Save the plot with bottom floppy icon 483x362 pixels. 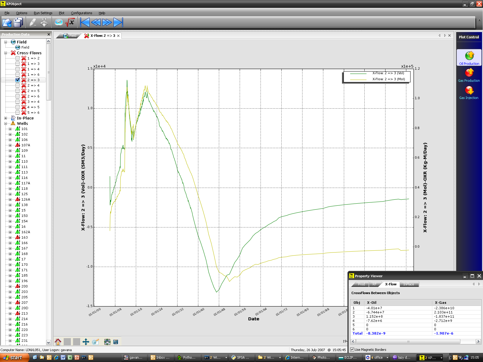pos(116,342)
